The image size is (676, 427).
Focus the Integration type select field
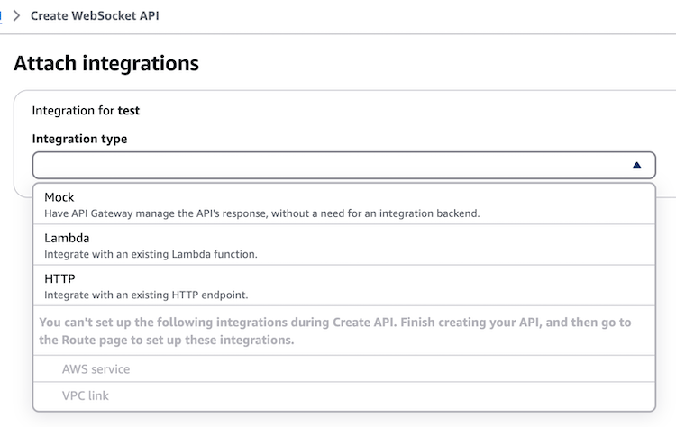[344, 165]
